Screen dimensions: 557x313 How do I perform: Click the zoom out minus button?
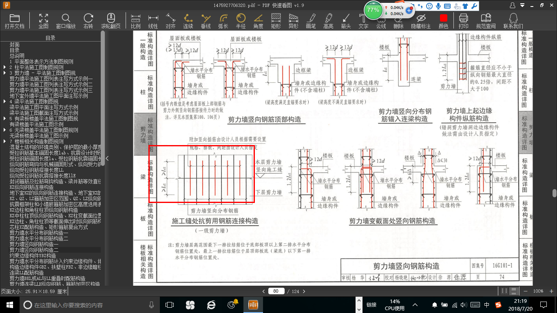click(x=526, y=291)
